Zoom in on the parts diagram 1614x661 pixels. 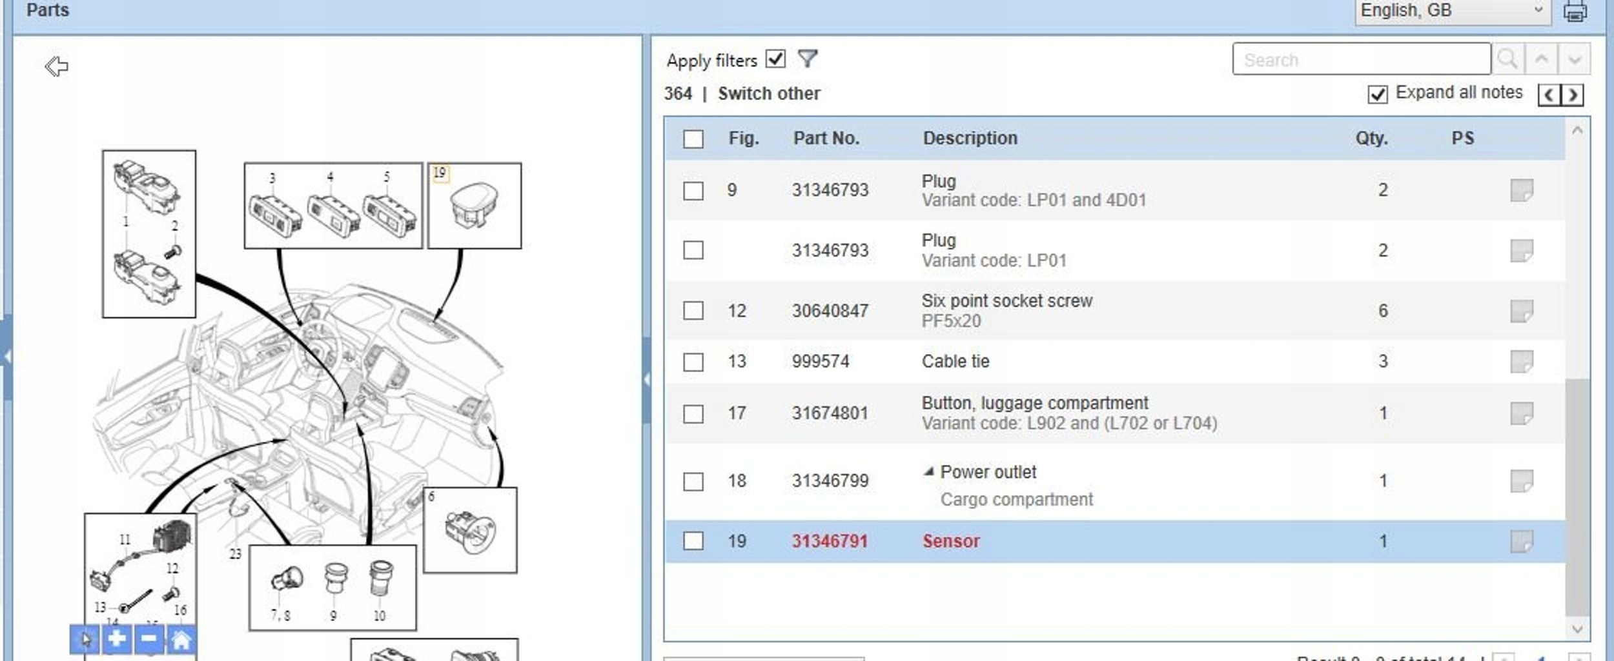[x=117, y=640]
